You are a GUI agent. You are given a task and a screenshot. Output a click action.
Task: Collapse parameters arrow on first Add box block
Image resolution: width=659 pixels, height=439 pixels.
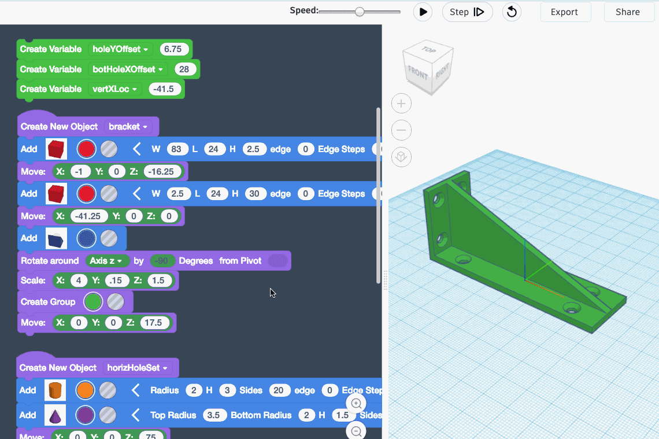point(136,149)
